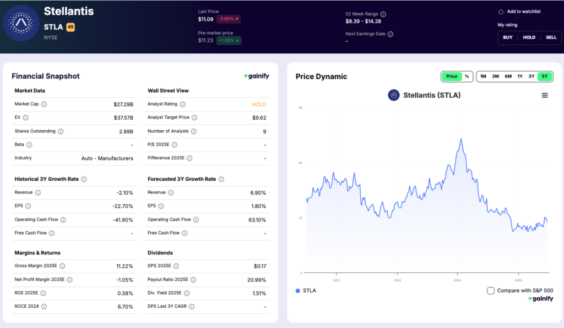
Task: Open the Forecasted 3Y Growth Rate info icon
Action: pyautogui.click(x=221, y=179)
